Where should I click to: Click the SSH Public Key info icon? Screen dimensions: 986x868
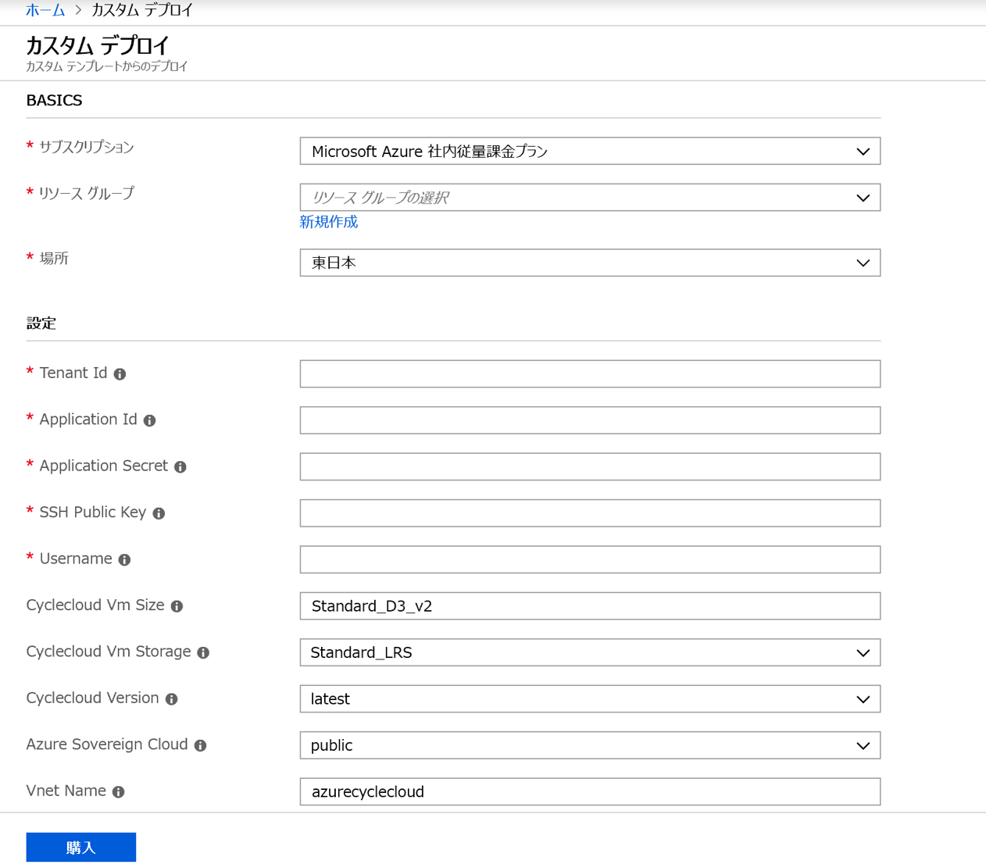159,513
